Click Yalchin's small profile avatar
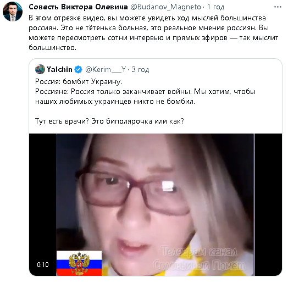The image size is (288, 283). [40, 69]
